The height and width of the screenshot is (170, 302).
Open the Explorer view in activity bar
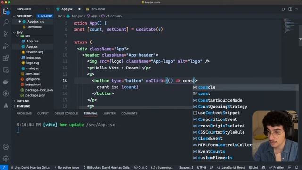pos(6,10)
